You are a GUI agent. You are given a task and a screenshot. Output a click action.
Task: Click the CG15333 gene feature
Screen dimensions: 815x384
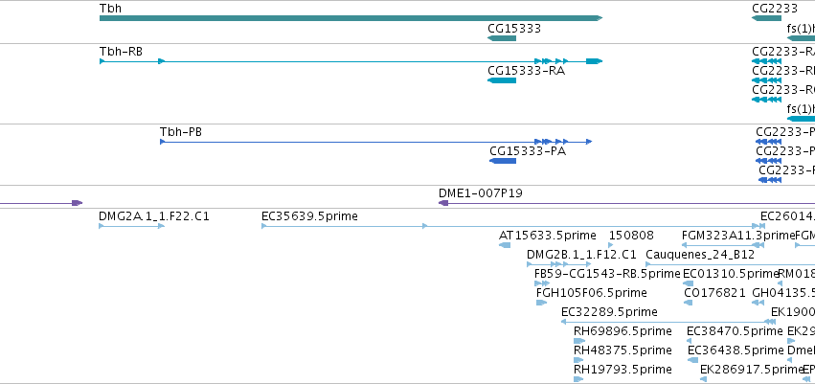click(x=502, y=38)
